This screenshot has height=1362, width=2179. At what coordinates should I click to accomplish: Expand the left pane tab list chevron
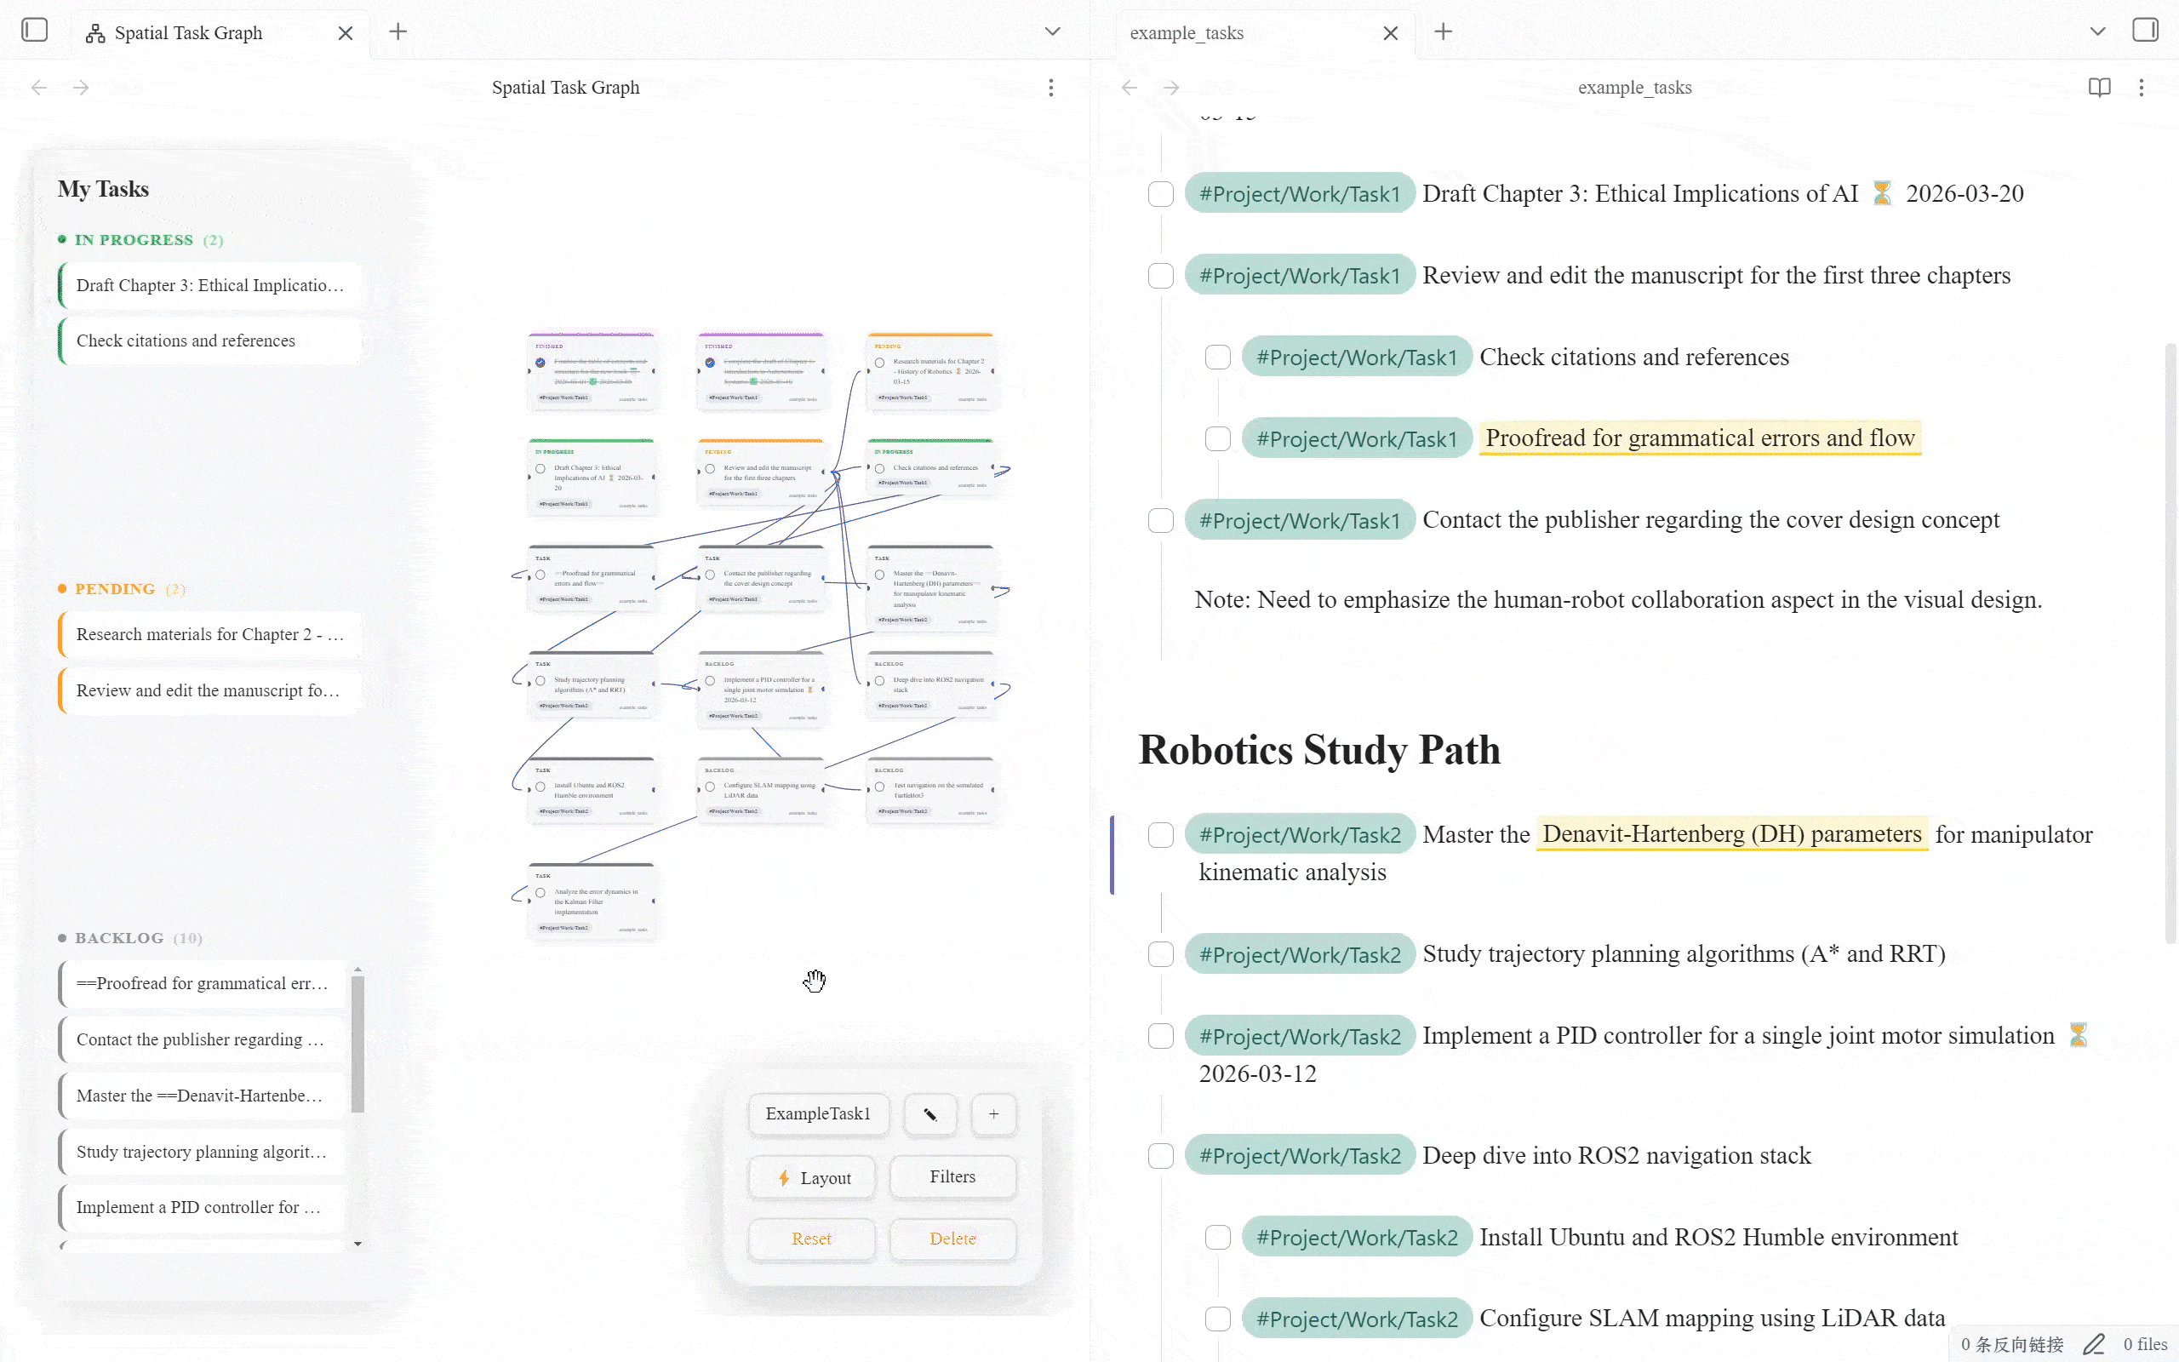point(1052,31)
